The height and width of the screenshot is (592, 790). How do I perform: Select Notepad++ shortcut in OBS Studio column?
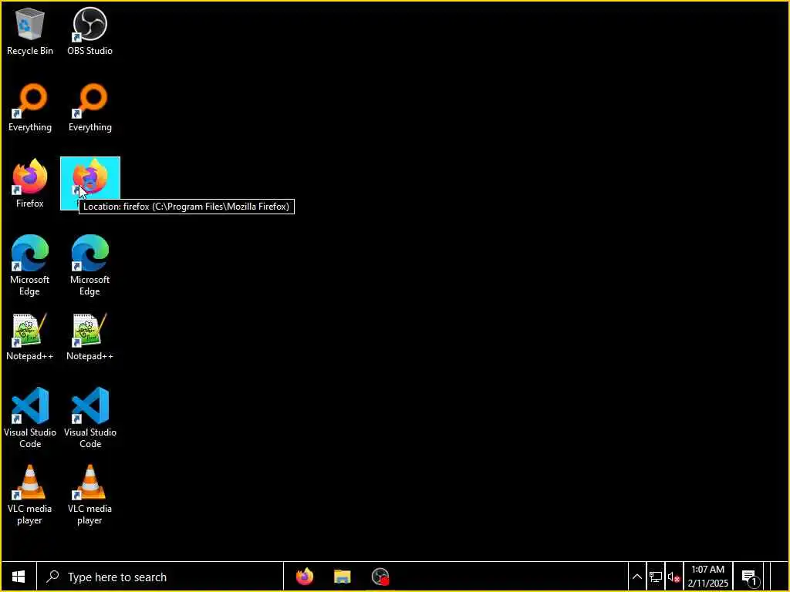click(x=89, y=337)
